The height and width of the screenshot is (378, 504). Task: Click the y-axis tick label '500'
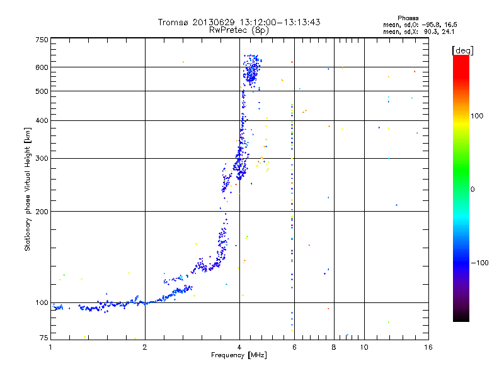click(42, 91)
